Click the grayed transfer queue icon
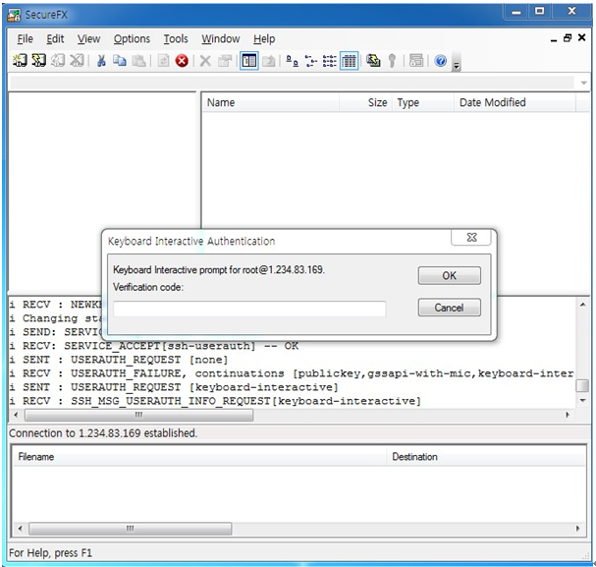Screen dimensions: 596x567 click(416, 61)
